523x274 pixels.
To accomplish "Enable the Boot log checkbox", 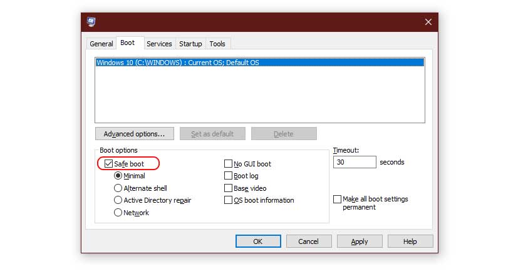I will click(228, 176).
